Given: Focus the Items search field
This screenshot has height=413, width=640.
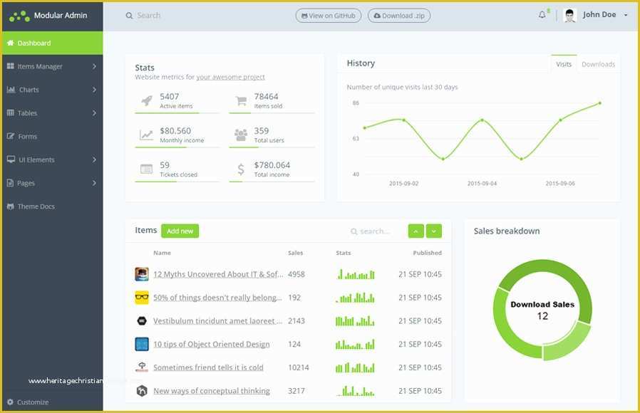Looking at the screenshot, I should point(375,231).
